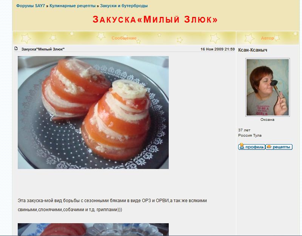Open Закуски и бутерброды category link
Screen dimensions: 302x236
(x=124, y=6)
